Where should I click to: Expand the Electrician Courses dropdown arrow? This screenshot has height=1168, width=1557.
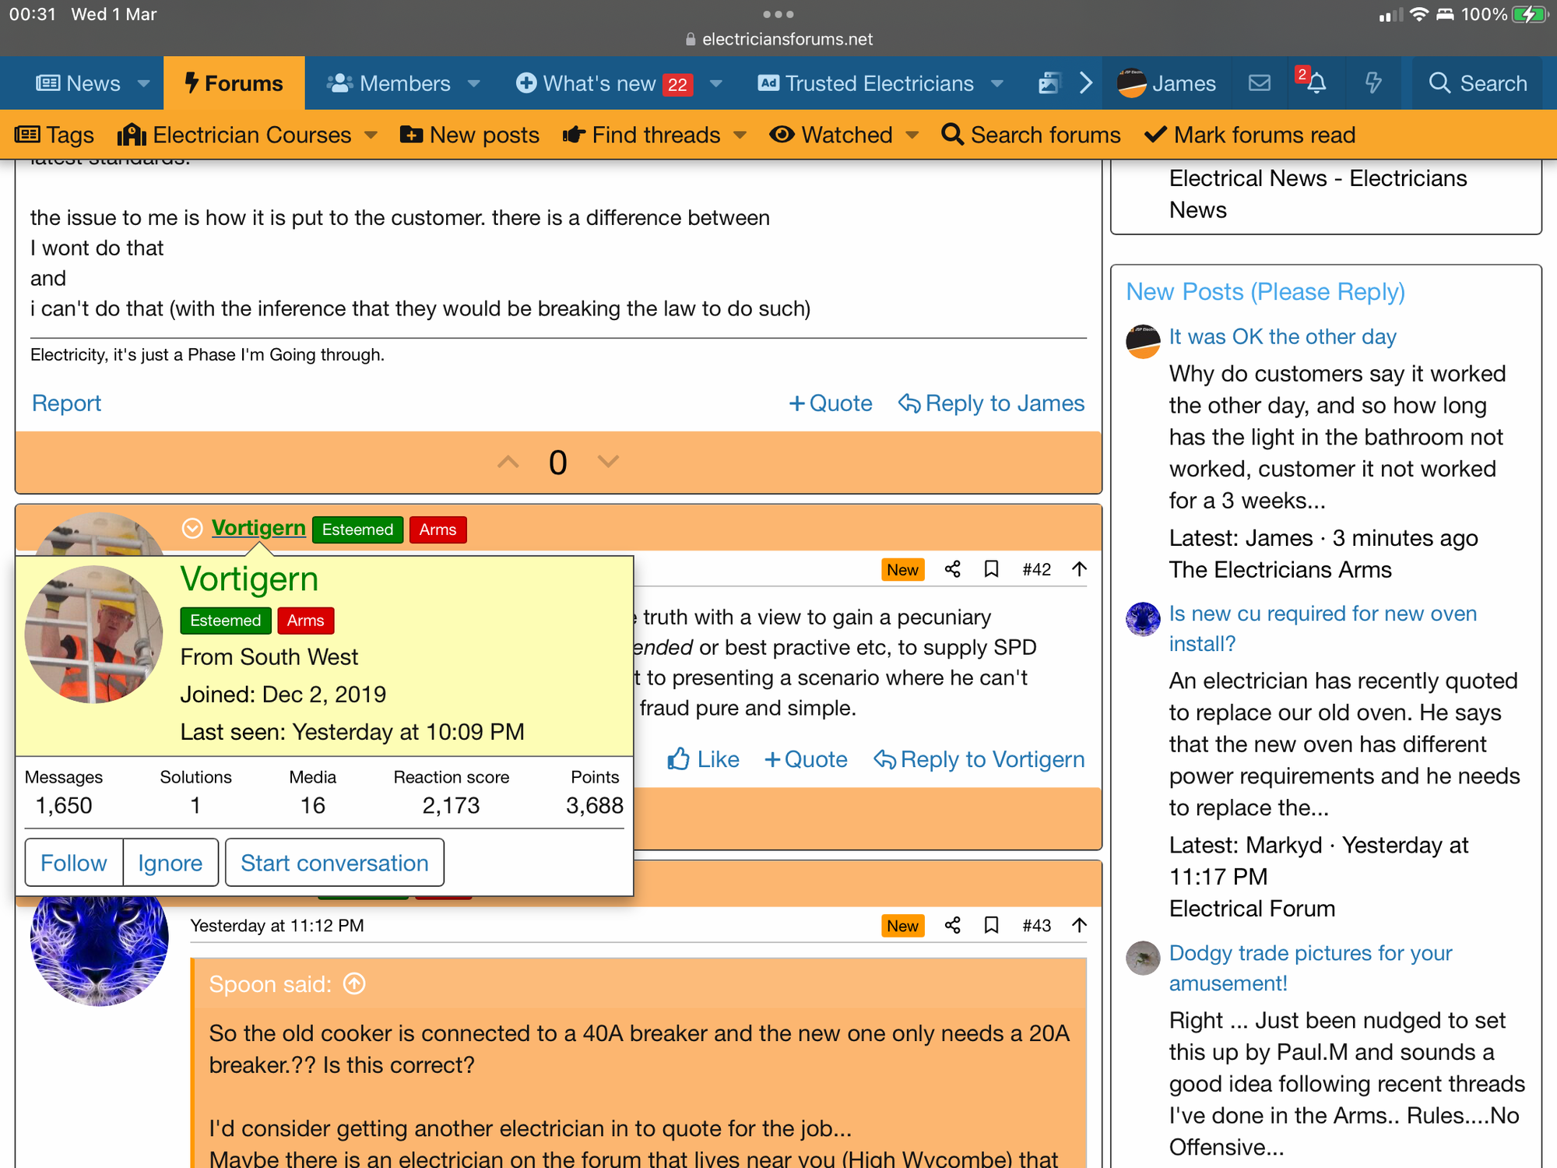tap(371, 135)
